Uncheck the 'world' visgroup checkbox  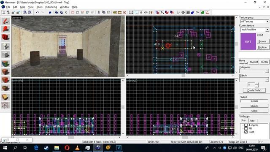coord(246,132)
